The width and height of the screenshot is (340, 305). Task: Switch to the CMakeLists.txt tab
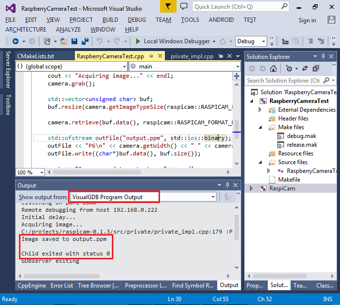click(36, 56)
